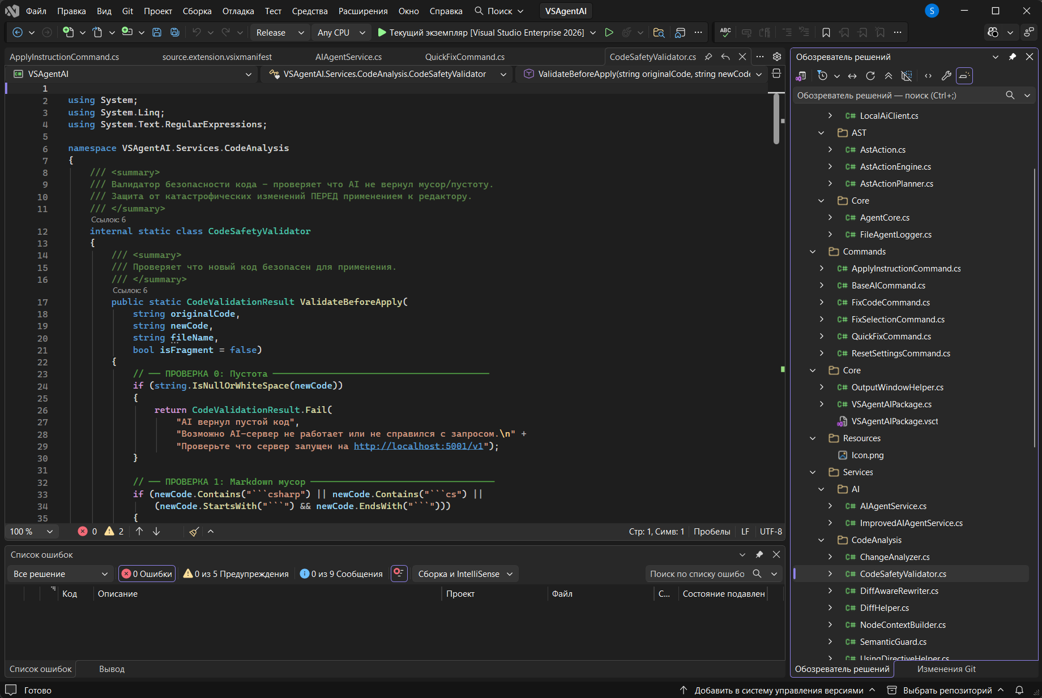The width and height of the screenshot is (1042, 698).
Task: Click the editor vertical scrollbar thumb
Action: click(776, 119)
